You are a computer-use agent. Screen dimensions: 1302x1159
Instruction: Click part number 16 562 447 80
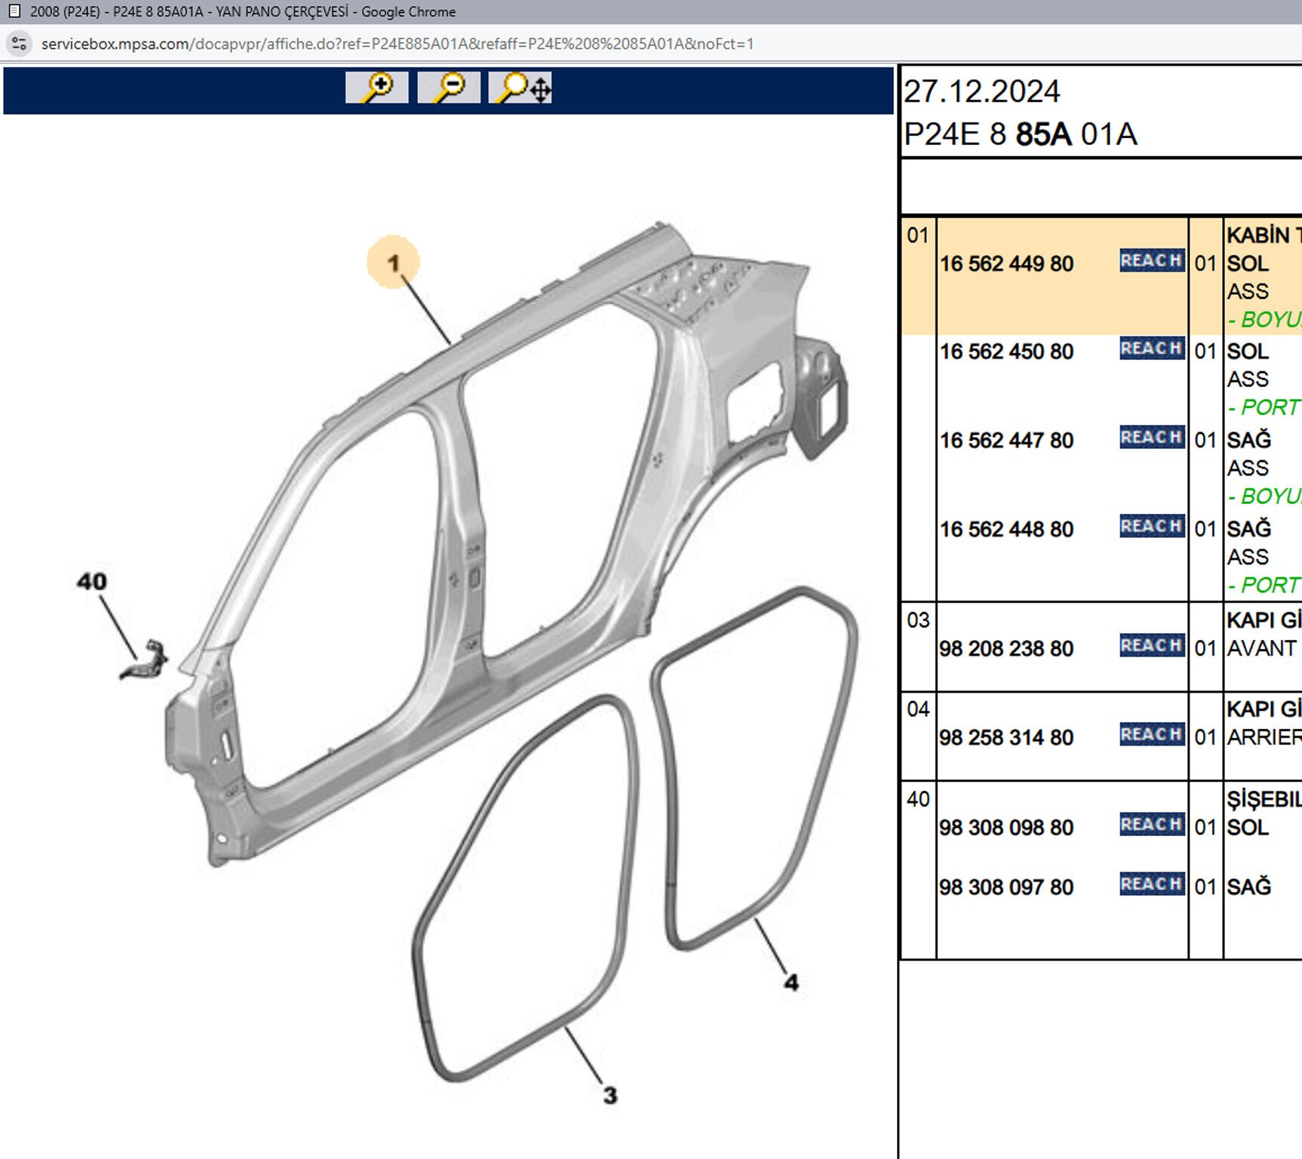click(1006, 441)
